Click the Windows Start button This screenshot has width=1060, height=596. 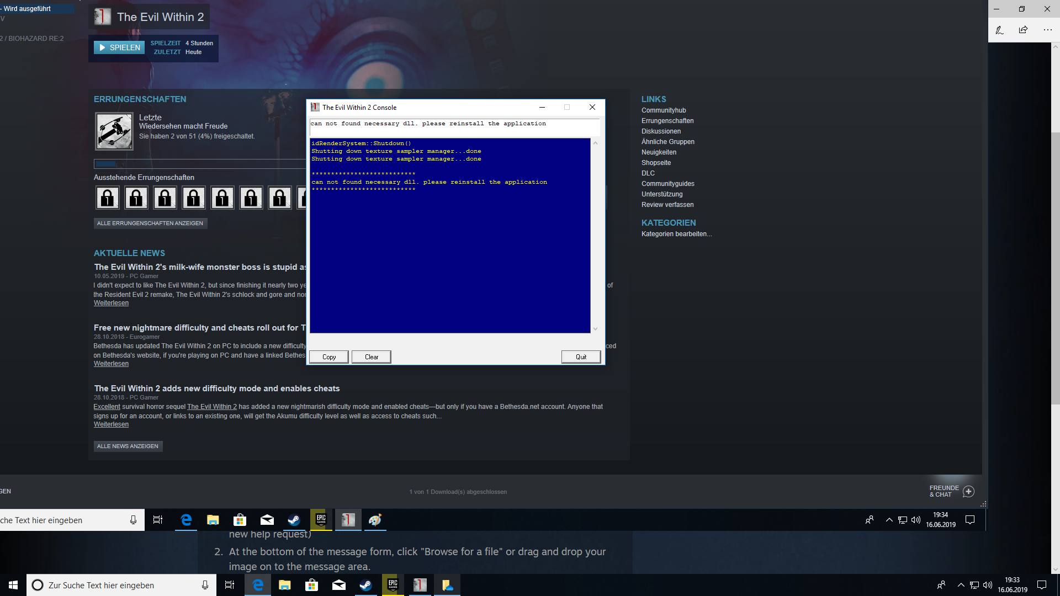(13, 585)
